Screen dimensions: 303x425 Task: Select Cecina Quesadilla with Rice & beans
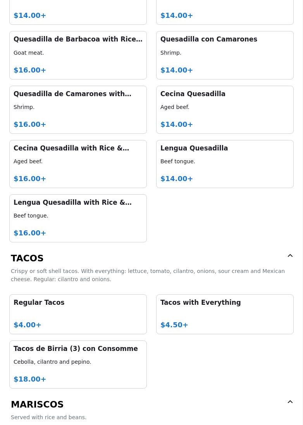(78, 164)
